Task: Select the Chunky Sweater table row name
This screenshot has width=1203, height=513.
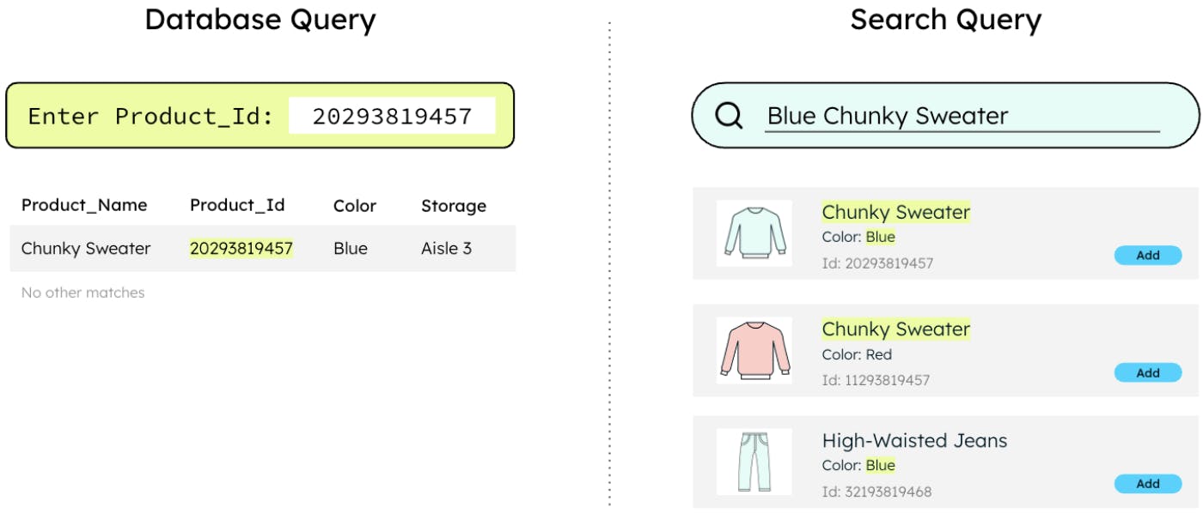Action: tap(86, 249)
